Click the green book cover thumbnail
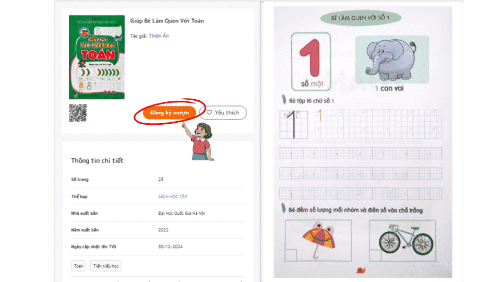Viewport: 501px width, 282px height. point(97,57)
